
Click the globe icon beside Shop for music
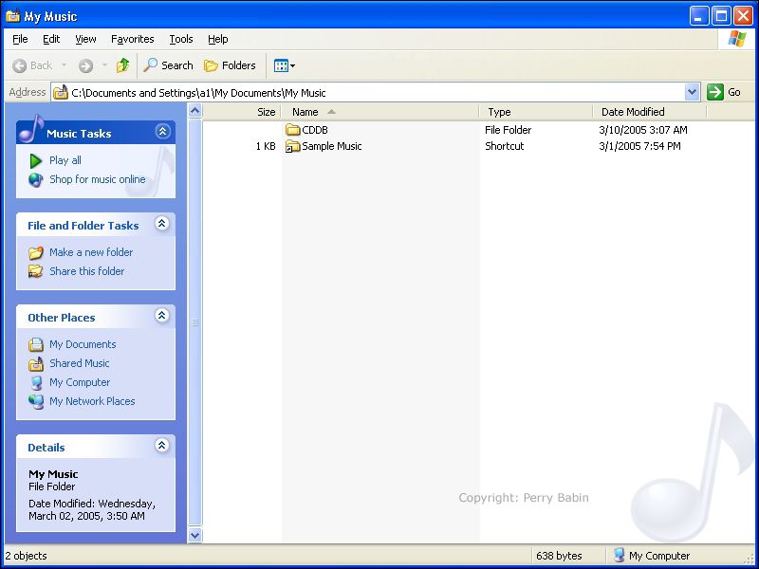click(x=35, y=180)
